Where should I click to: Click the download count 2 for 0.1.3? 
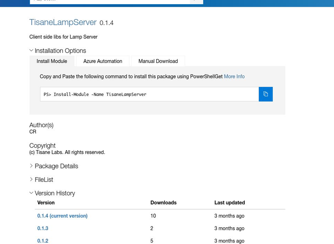152,228
